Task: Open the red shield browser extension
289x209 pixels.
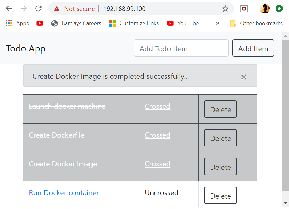Action: tap(244, 9)
